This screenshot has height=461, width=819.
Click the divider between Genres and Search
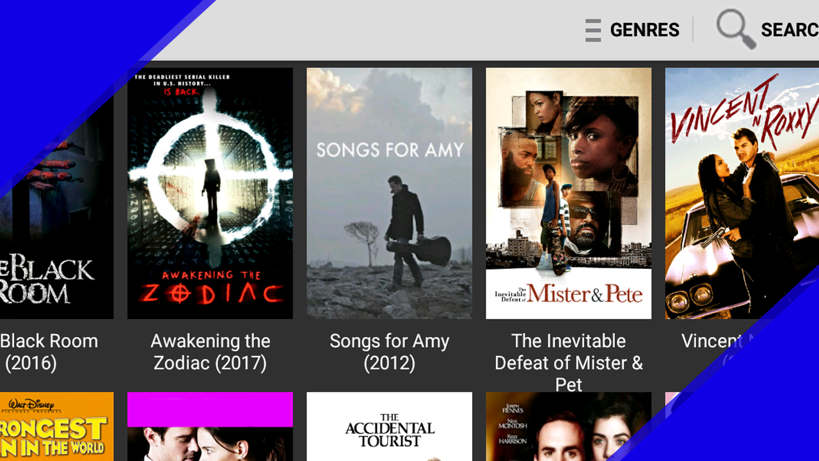click(693, 30)
